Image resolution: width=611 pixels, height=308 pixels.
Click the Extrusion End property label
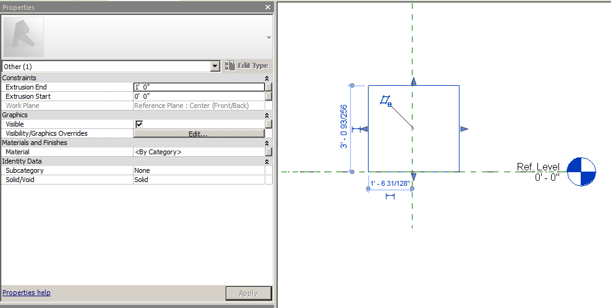point(26,87)
